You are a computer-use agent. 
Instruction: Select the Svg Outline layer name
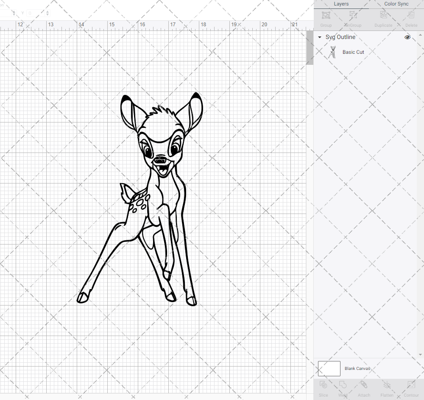[340, 37]
